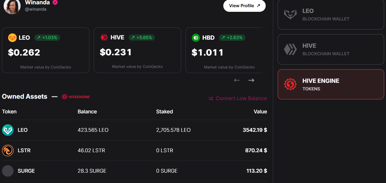Viewport: 386px width, 183px height.
Task: Click the LEO +1.03% change badge
Action: (x=47, y=38)
